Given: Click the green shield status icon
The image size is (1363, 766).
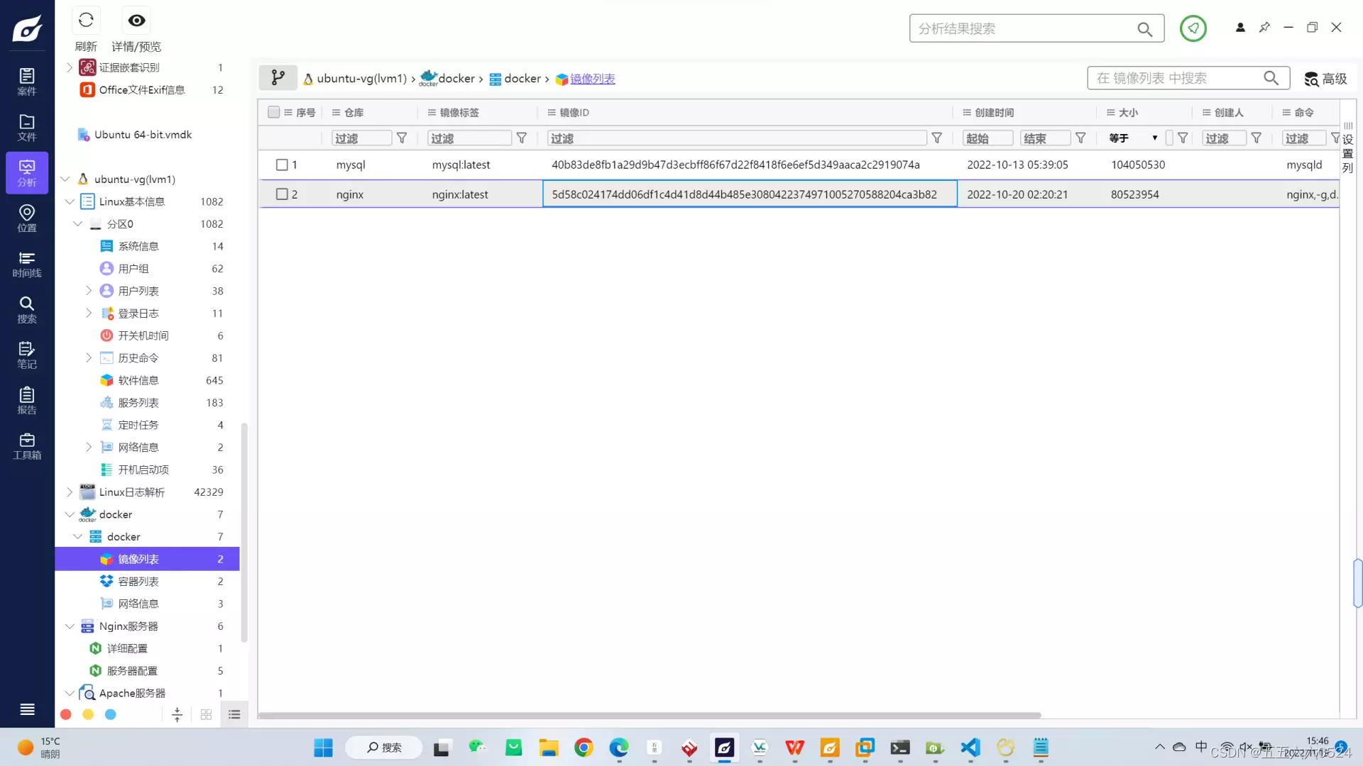Looking at the screenshot, I should click(x=1193, y=28).
